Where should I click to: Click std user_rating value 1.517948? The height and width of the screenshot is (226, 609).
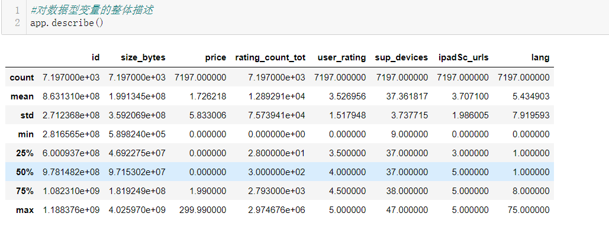point(347,115)
